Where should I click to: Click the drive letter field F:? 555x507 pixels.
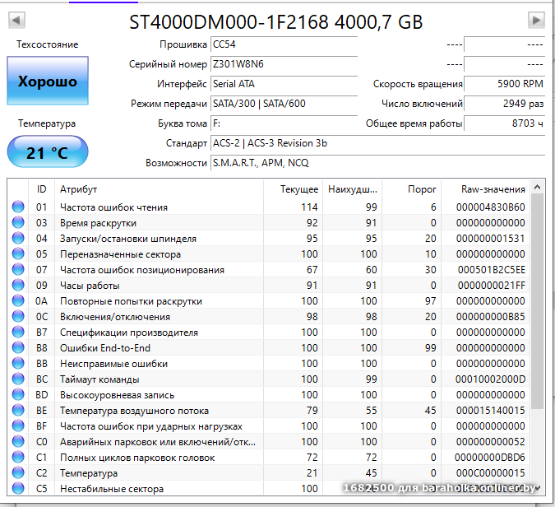pyautogui.click(x=284, y=123)
